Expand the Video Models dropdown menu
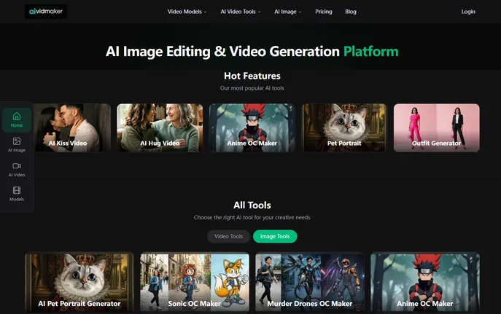 click(187, 12)
